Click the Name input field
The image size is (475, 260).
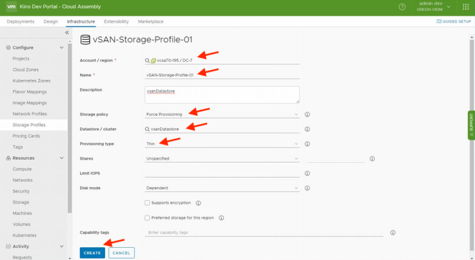click(222, 75)
